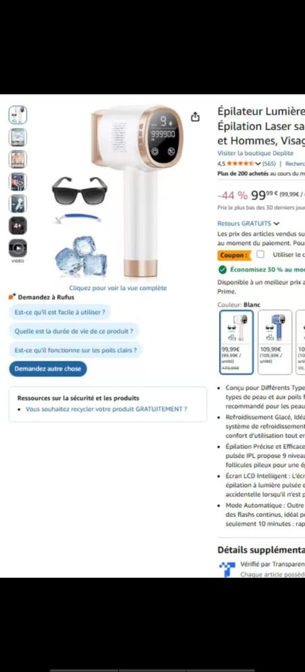The image size is (305, 672).
Task: Click the share icon beside product image
Action: [195, 117]
